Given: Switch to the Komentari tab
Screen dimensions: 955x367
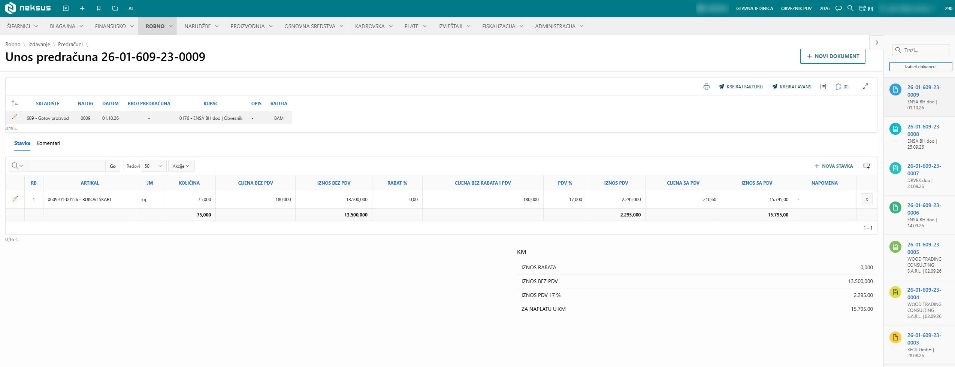Looking at the screenshot, I should [x=48, y=143].
